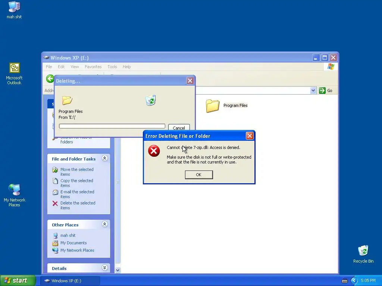Cancel the Deleting operation

pos(179,128)
